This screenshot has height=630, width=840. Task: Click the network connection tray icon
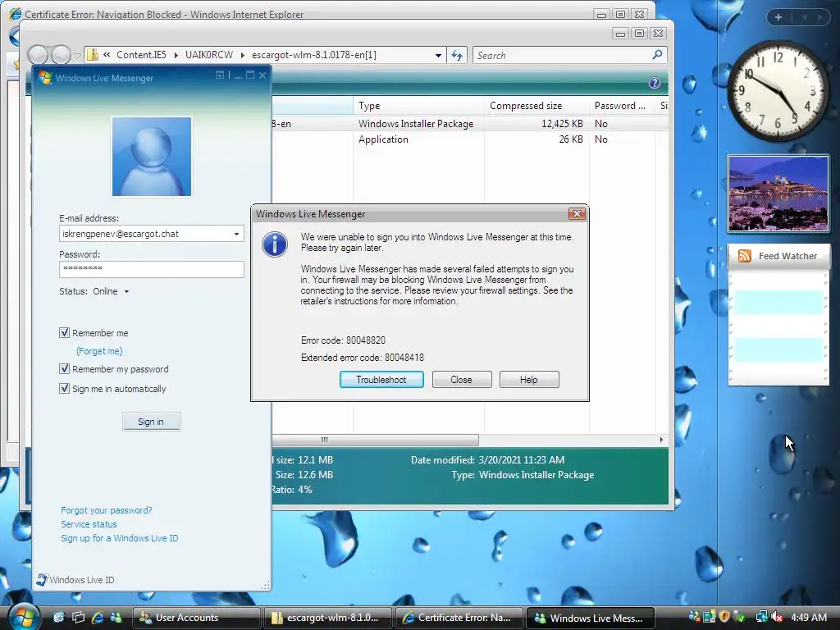pos(762,617)
